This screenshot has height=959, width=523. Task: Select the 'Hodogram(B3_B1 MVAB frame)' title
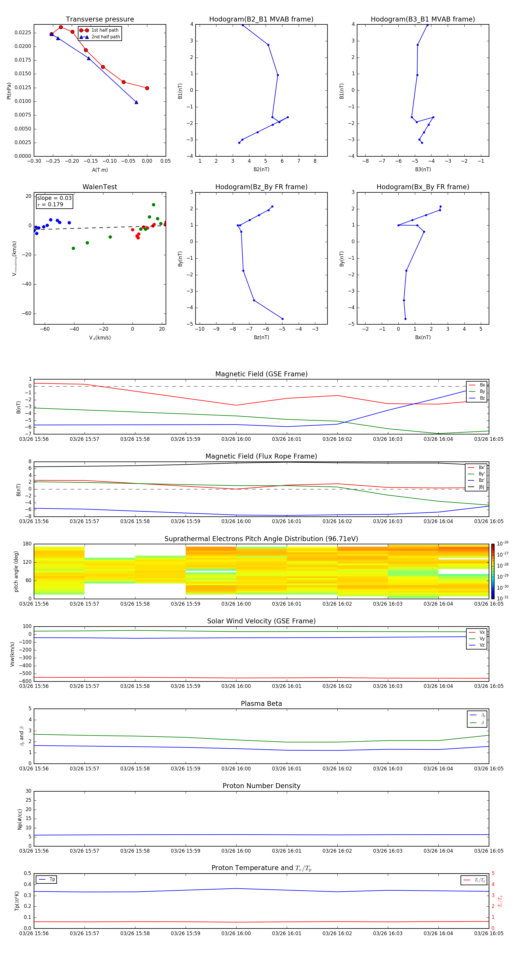point(423,19)
